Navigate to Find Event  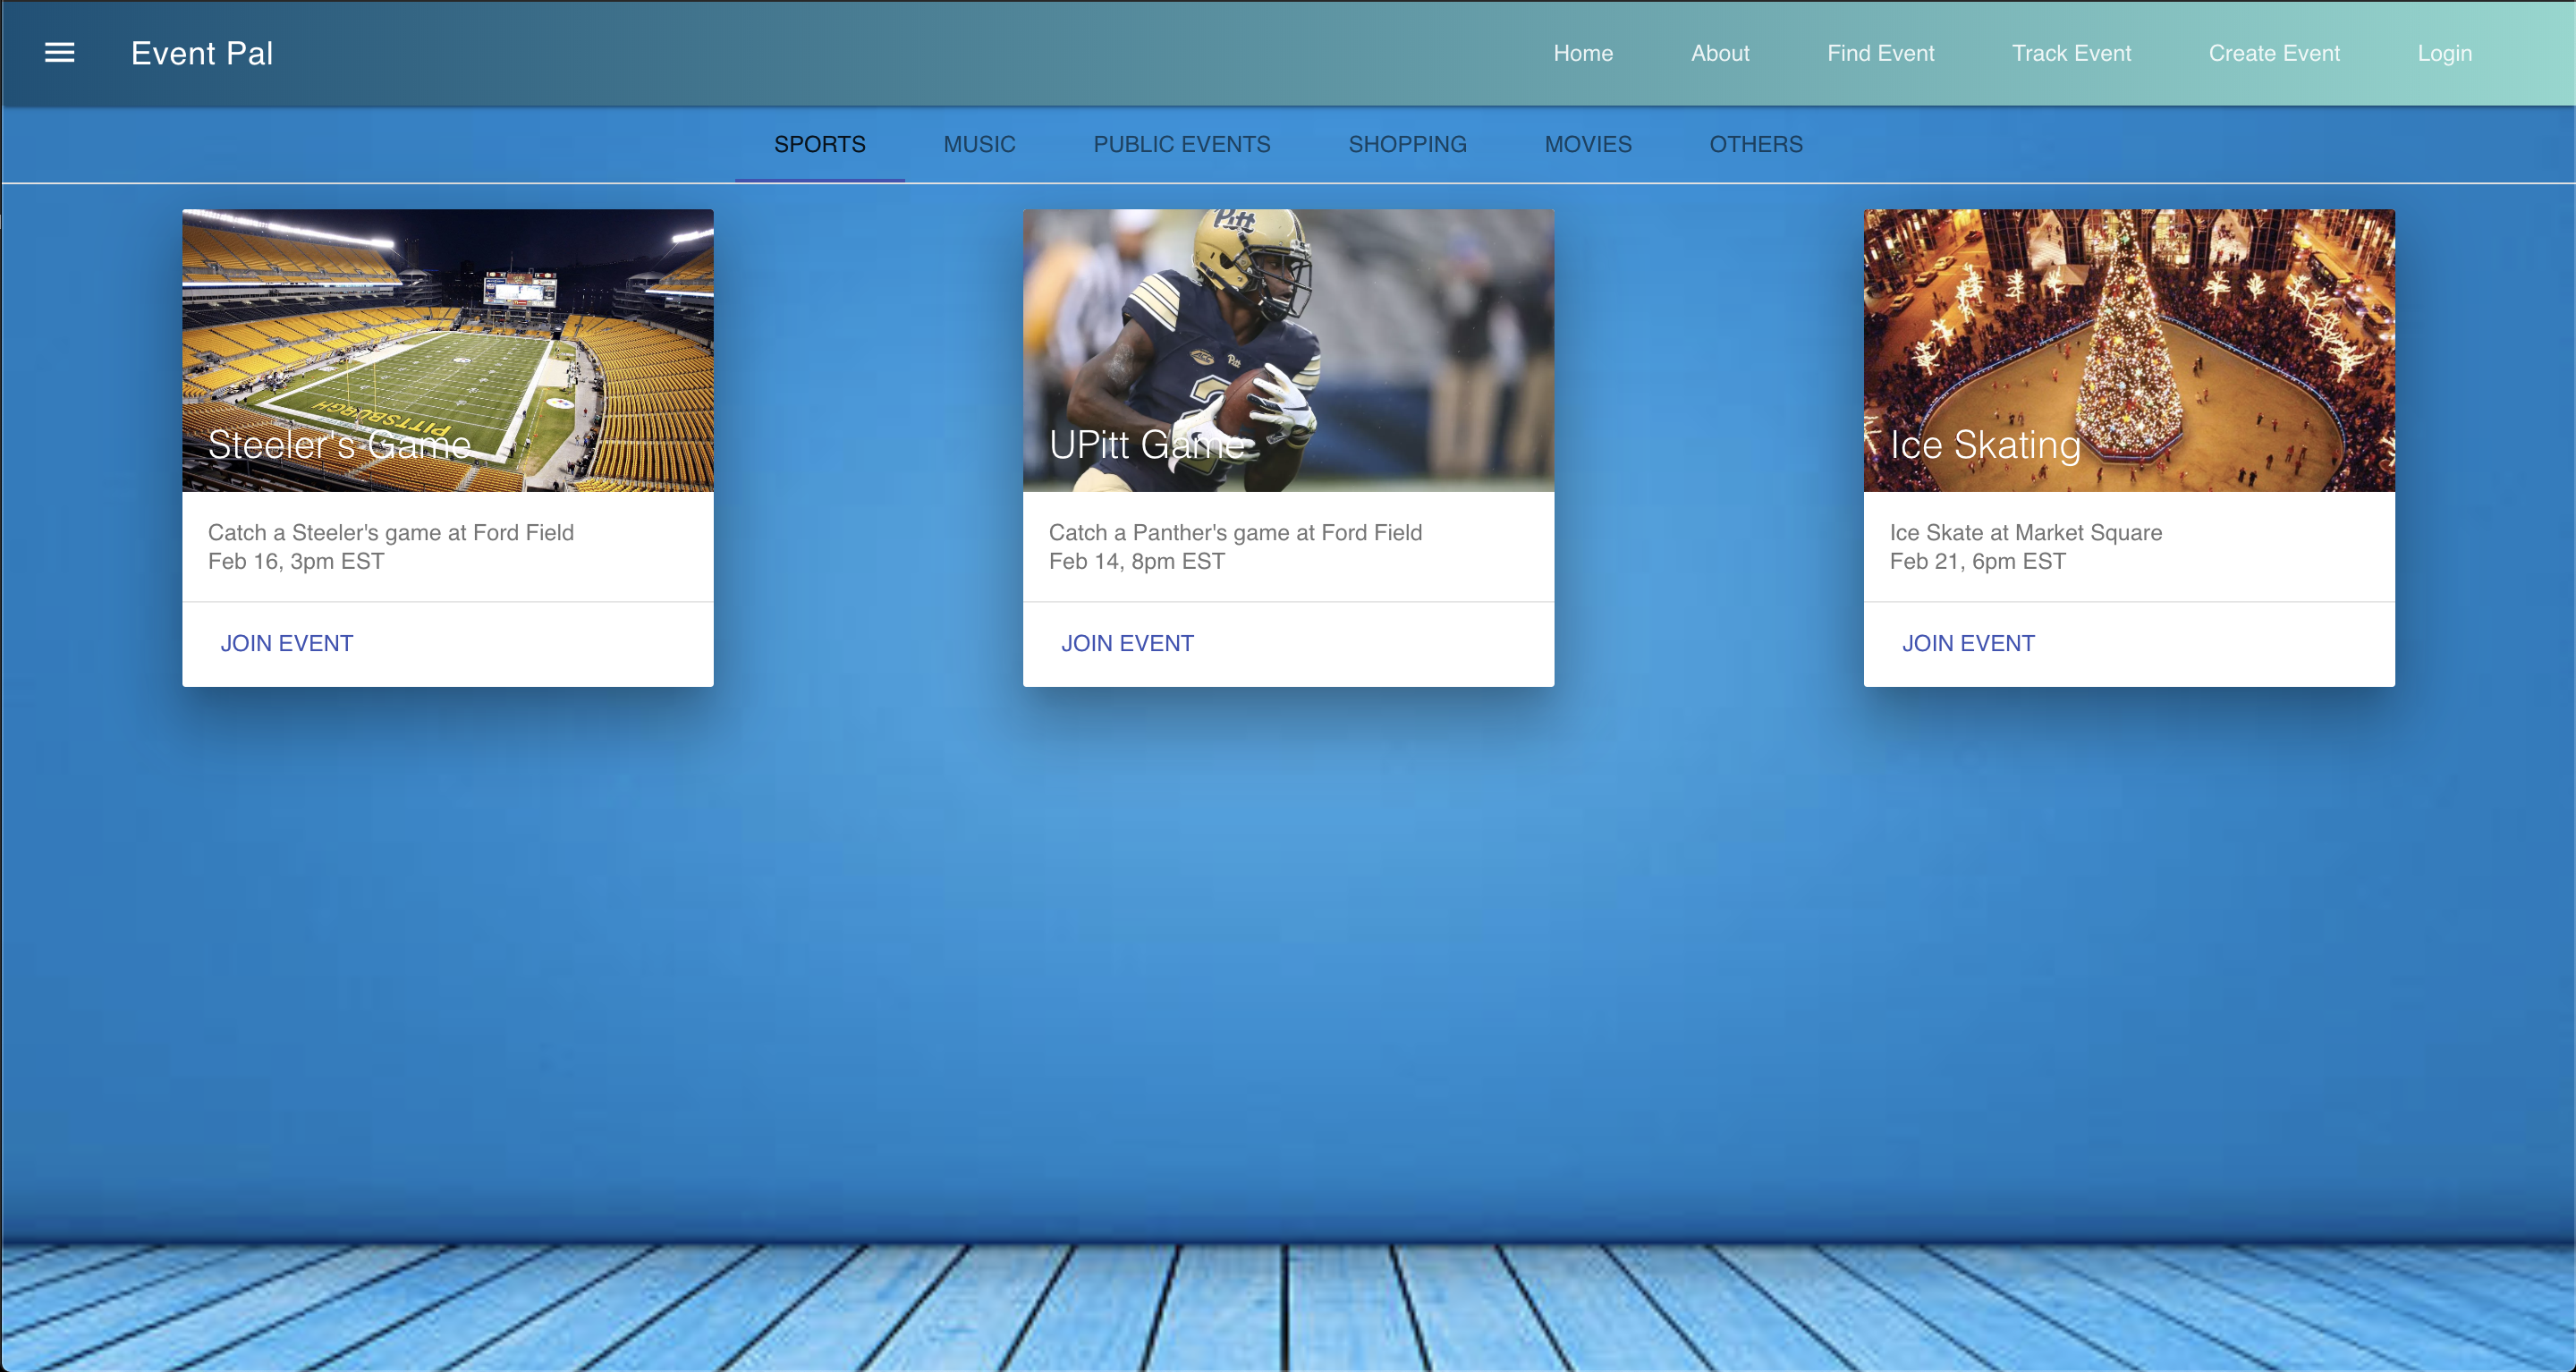[x=1880, y=53]
